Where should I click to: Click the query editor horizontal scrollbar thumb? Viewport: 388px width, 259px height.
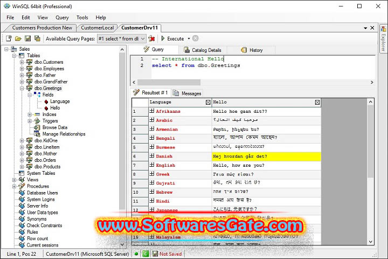coord(169,82)
